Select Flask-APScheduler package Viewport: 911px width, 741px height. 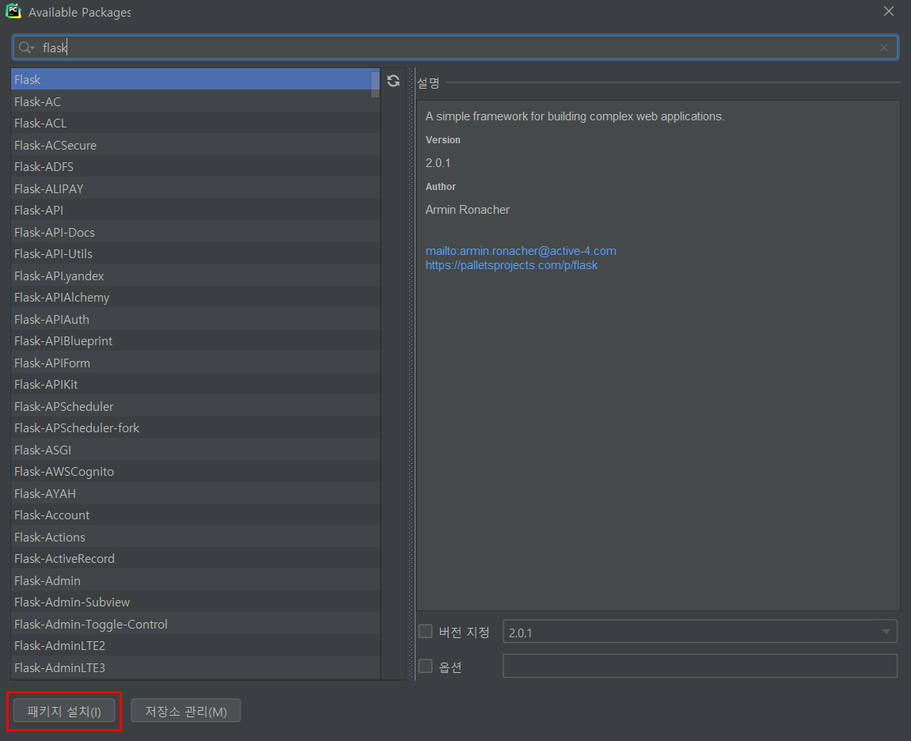click(x=195, y=407)
